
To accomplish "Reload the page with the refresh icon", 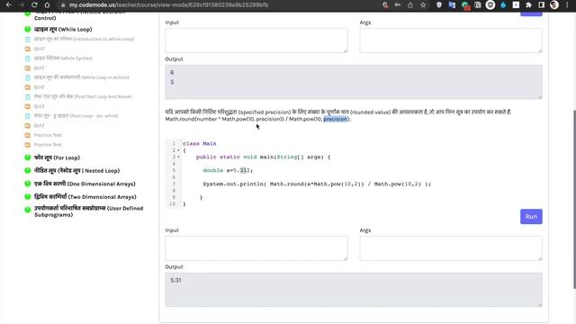I will [x=34, y=4].
